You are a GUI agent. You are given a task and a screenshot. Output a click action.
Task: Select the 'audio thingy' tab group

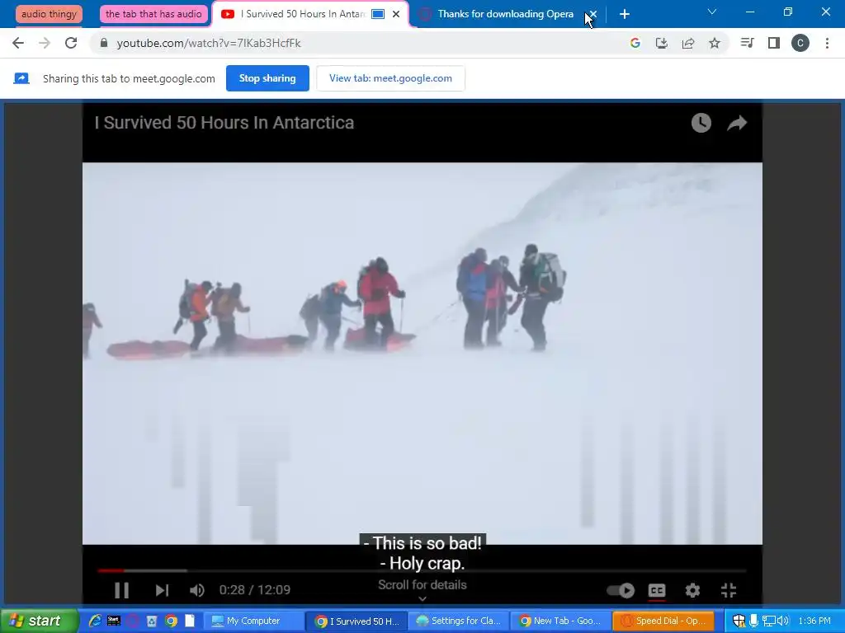(x=49, y=14)
